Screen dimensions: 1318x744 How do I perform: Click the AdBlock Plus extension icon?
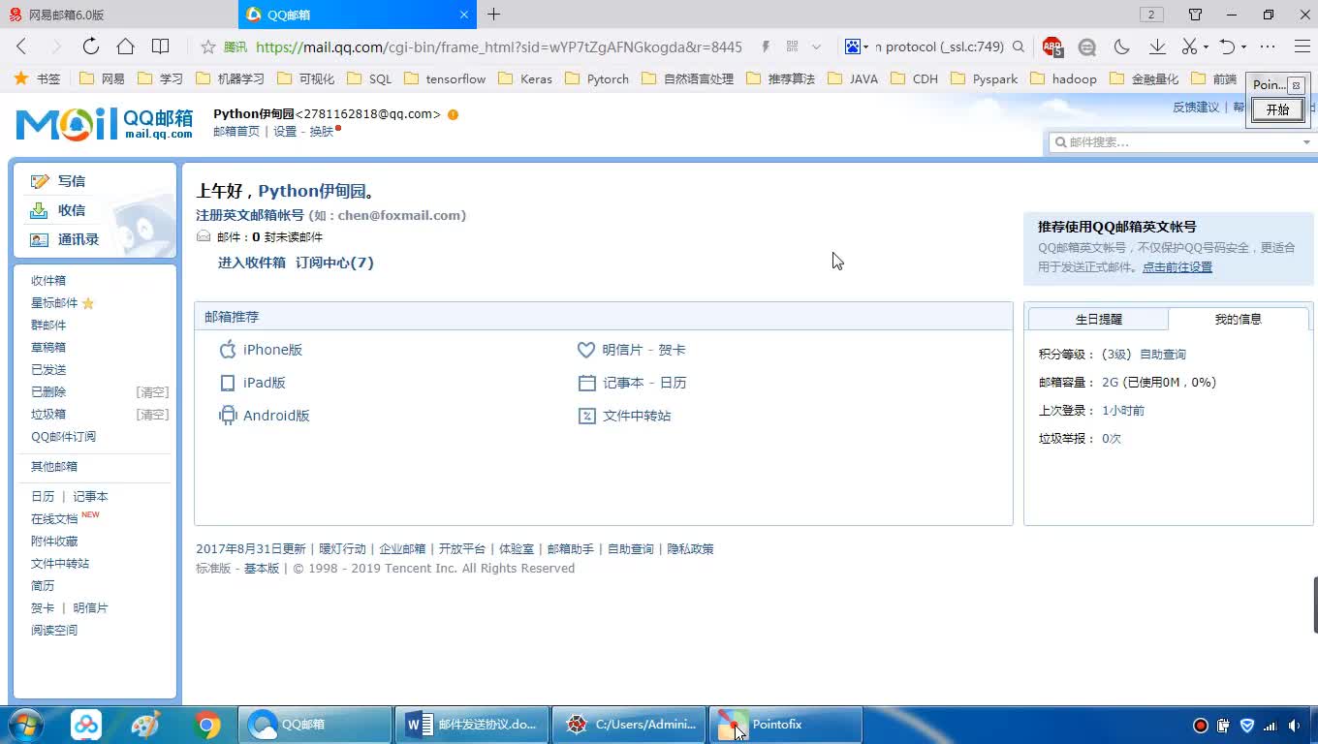(1052, 46)
